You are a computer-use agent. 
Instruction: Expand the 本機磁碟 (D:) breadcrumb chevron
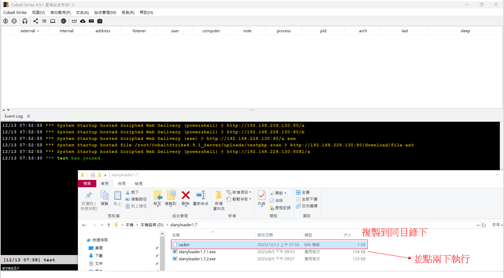pos(167,225)
